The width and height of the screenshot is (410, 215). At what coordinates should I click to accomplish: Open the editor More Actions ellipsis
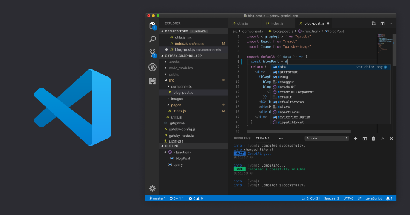pos(391,23)
